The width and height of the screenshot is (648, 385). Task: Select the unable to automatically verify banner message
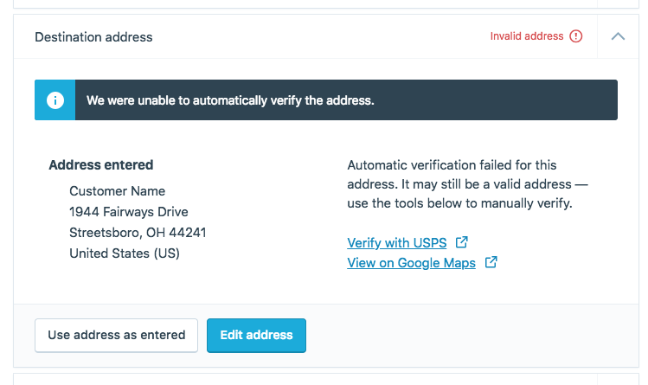[x=230, y=100]
